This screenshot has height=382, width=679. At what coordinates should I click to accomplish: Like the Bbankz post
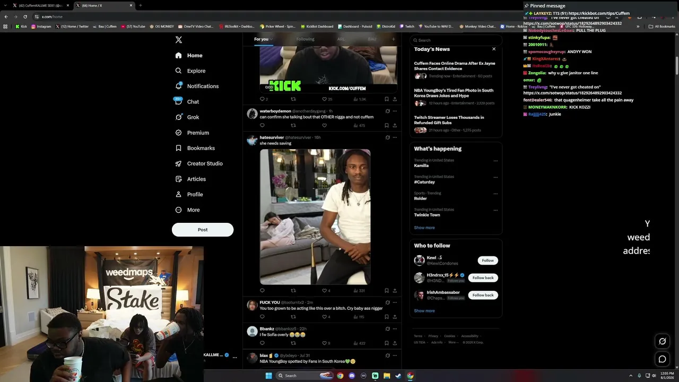(324, 343)
